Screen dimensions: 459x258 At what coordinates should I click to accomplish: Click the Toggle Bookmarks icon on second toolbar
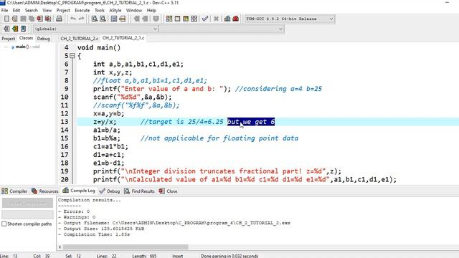15,29
